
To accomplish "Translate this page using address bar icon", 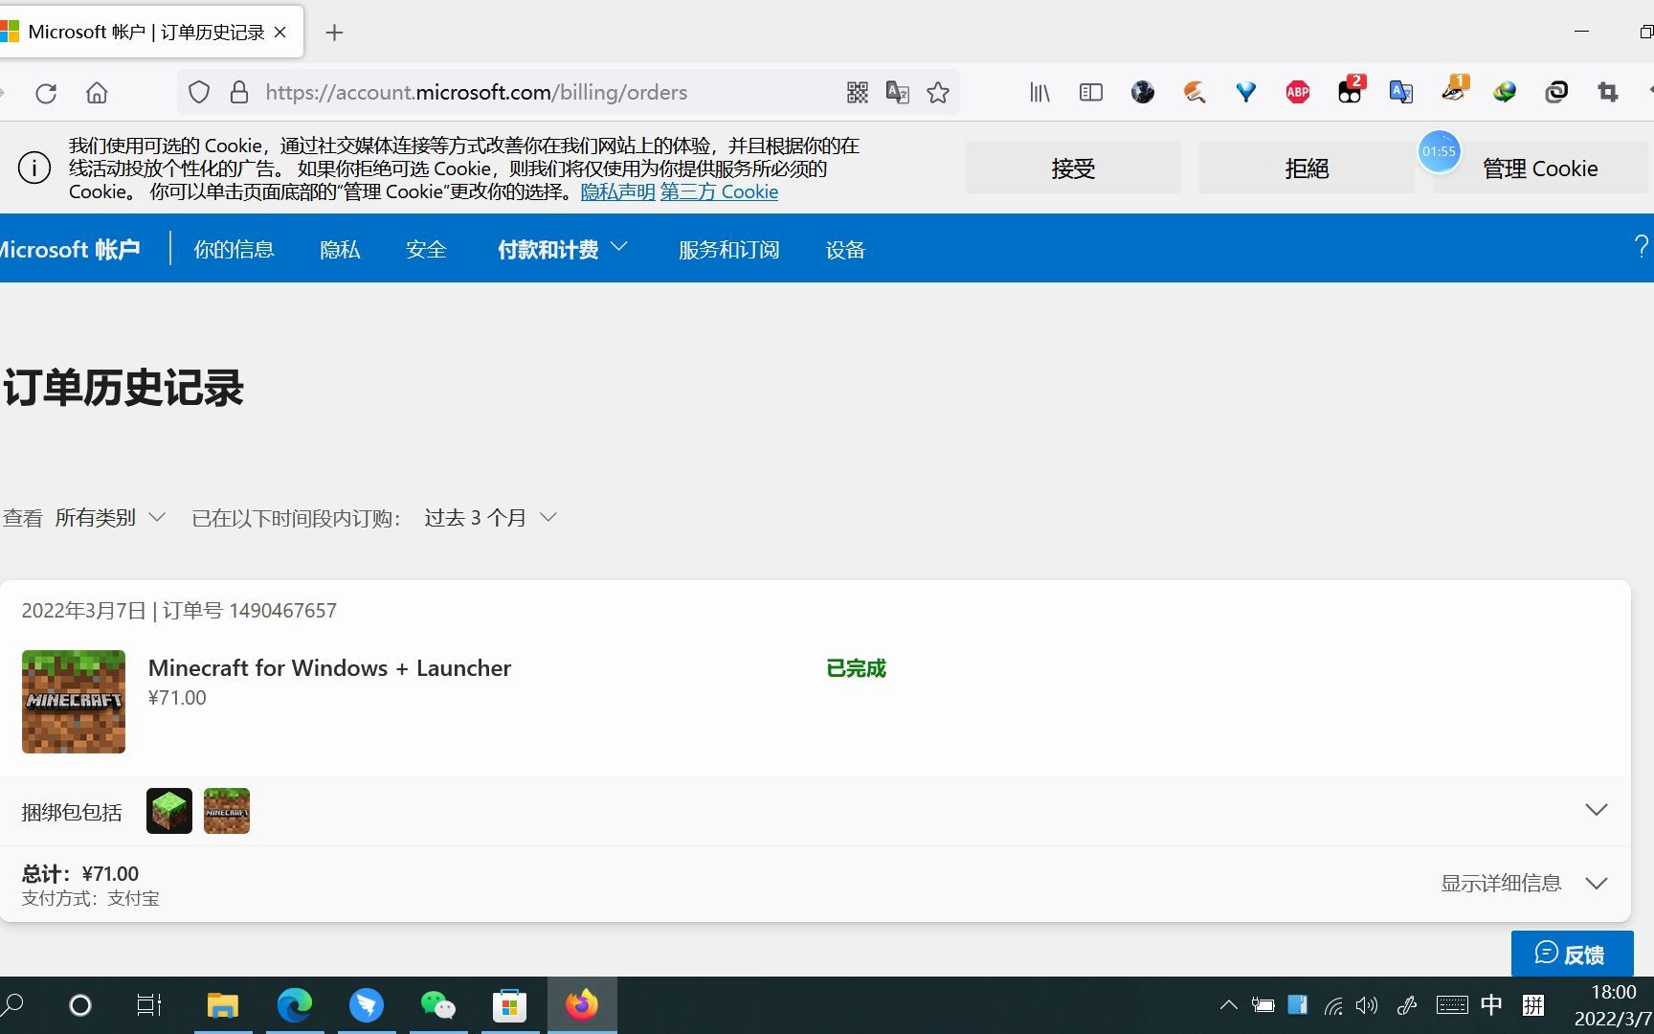I will click(898, 93).
